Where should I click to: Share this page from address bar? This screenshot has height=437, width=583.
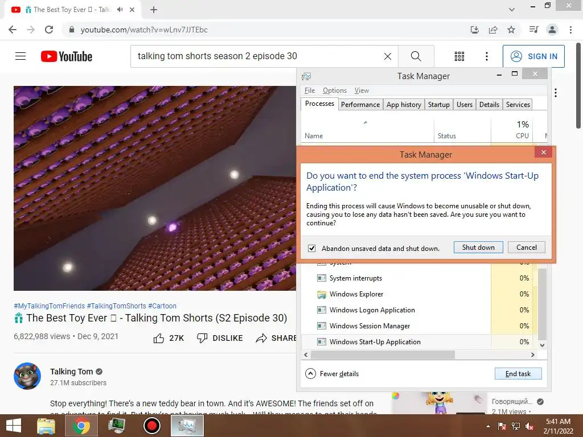(x=493, y=30)
